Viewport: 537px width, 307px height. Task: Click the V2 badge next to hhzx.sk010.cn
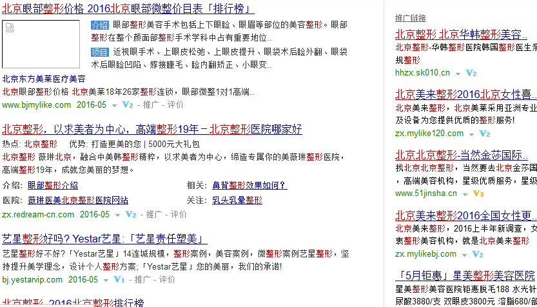(x=471, y=74)
